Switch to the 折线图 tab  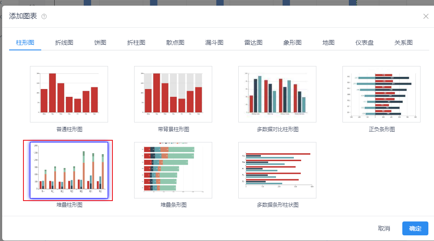[x=64, y=43]
